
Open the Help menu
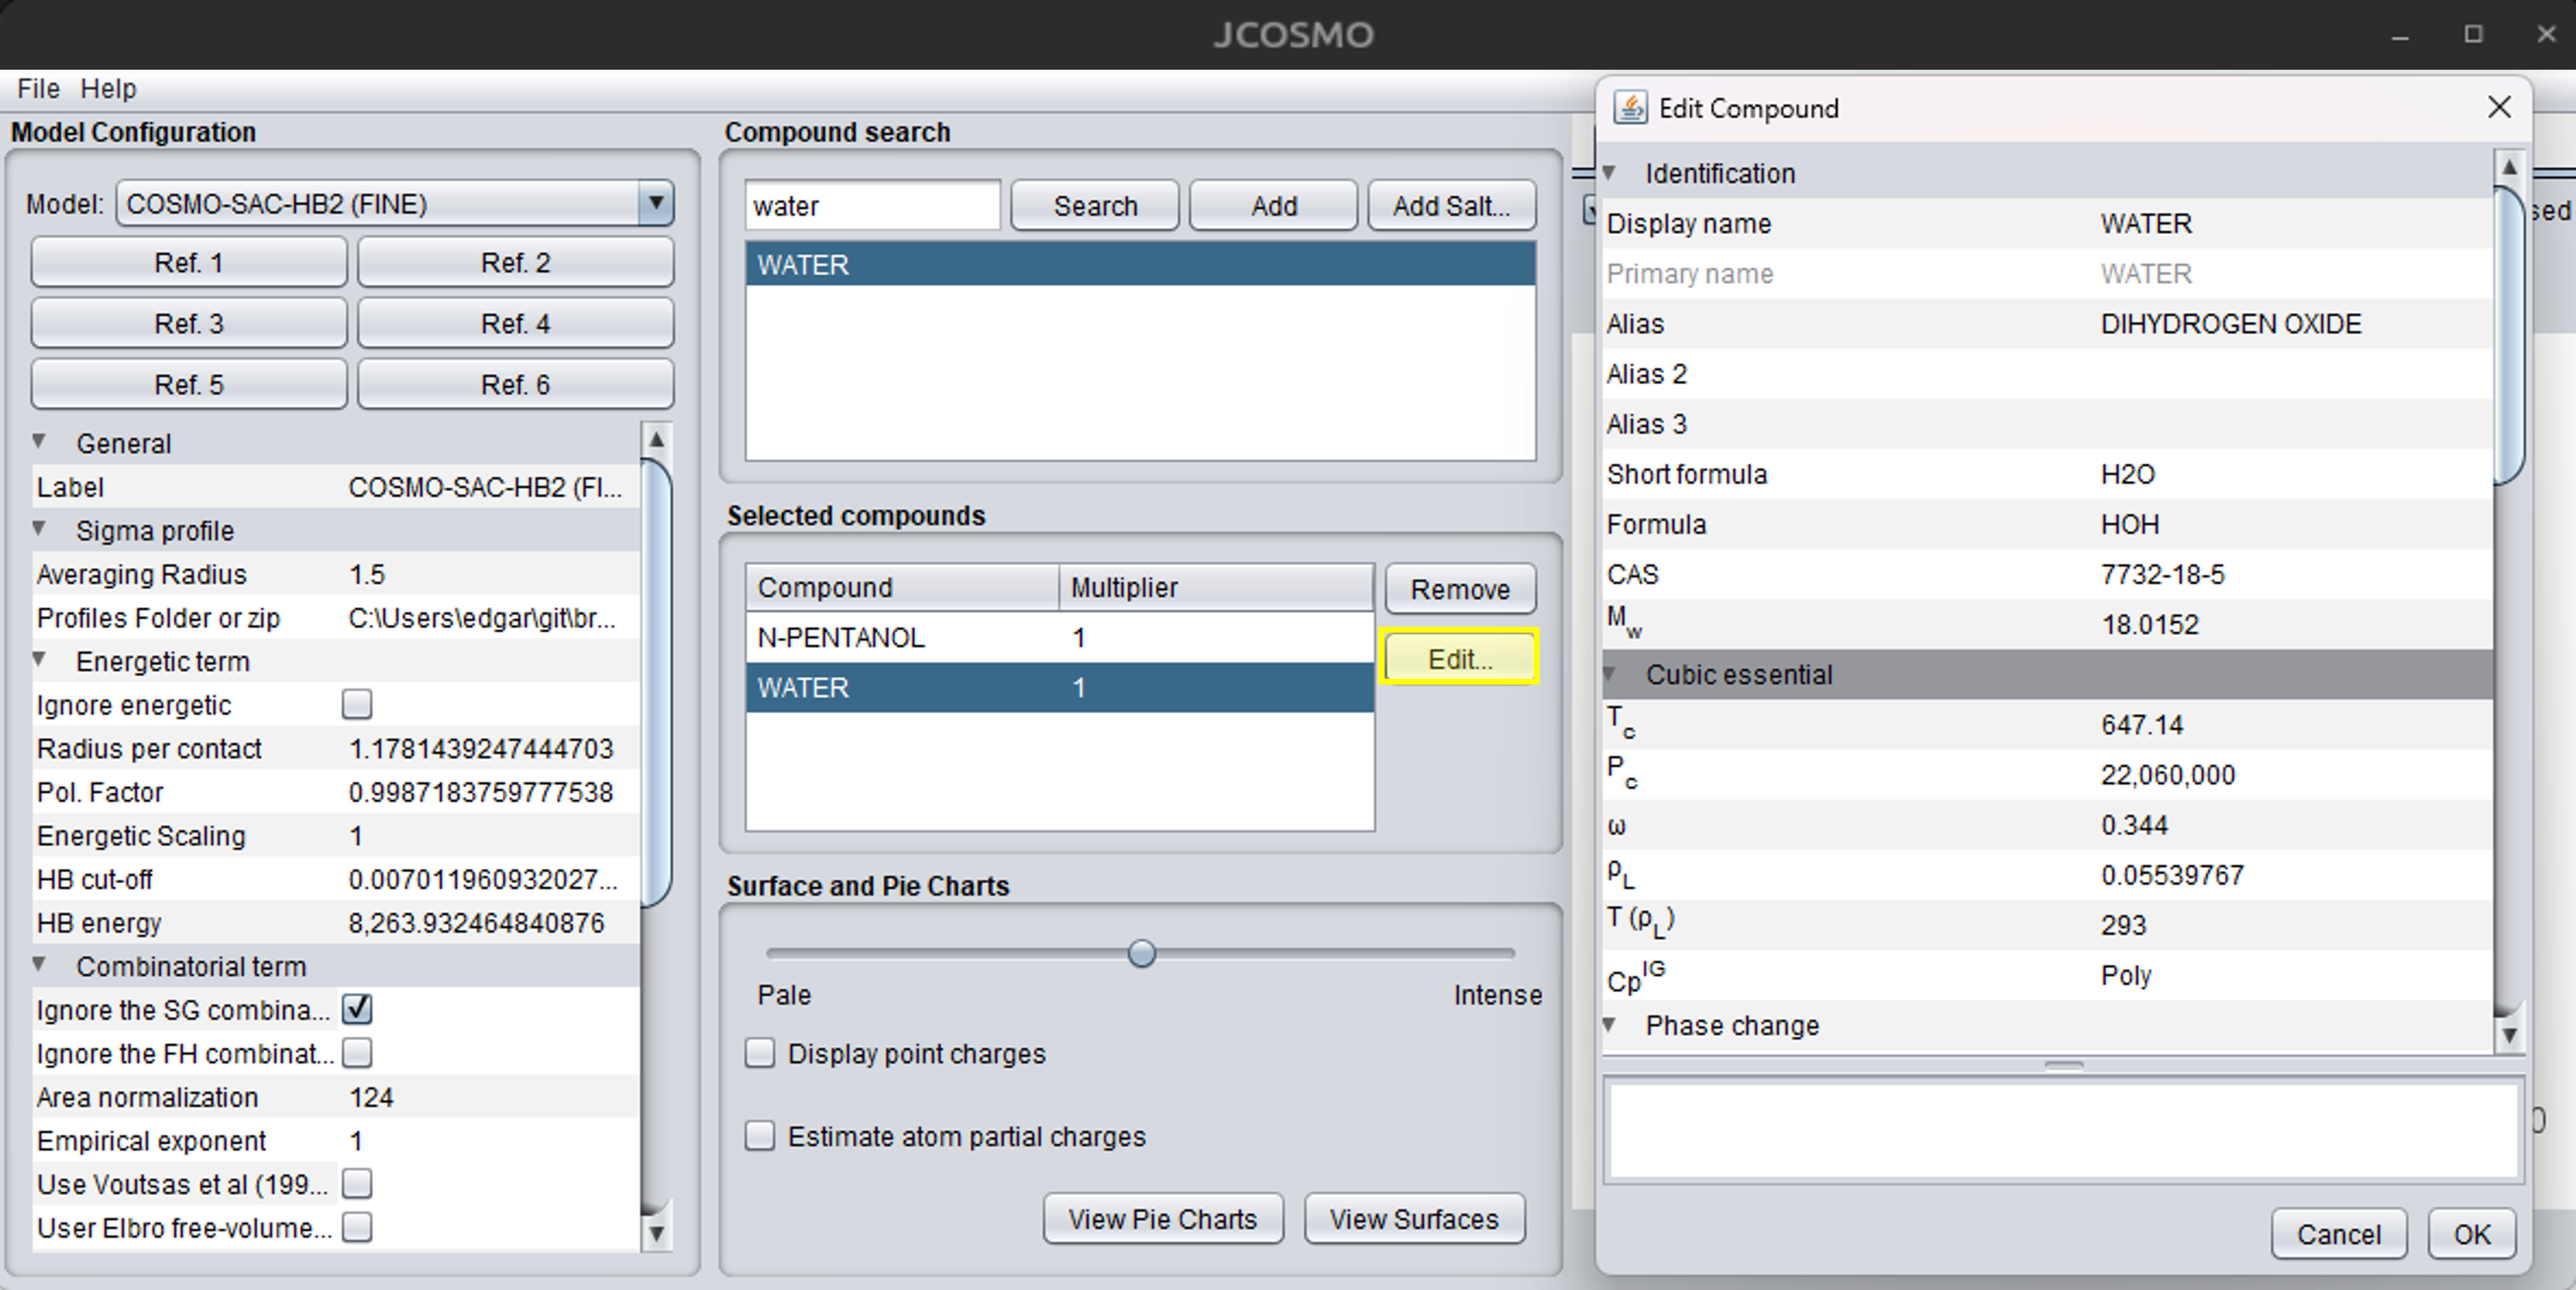(108, 89)
